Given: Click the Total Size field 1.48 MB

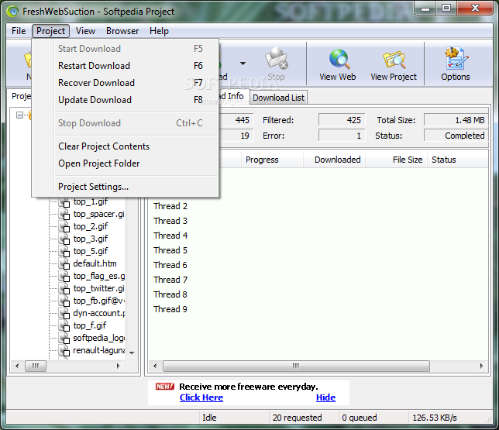Looking at the screenshot, I should 456,120.
